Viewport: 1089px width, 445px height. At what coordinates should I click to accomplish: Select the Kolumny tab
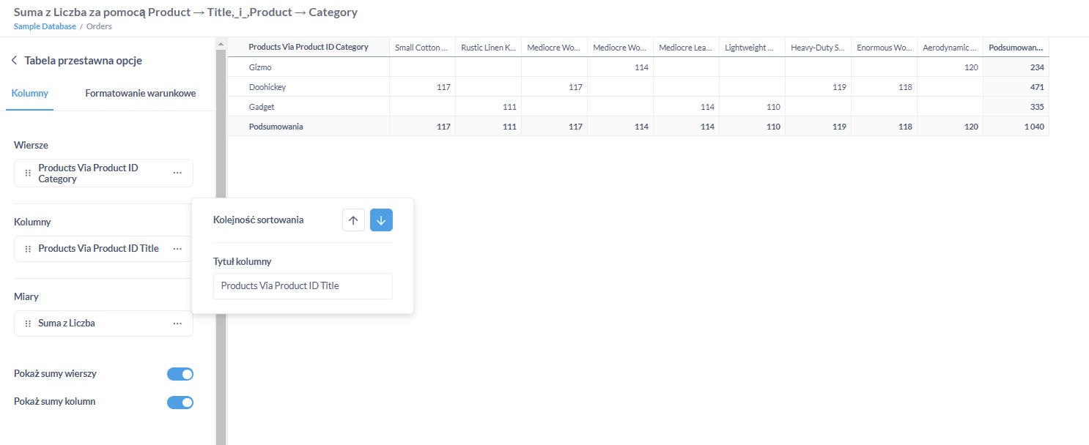click(x=29, y=93)
